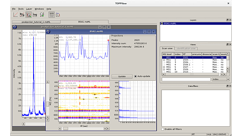Screen dimensions: 242x136
Task: Expand the MS1 scan with index 5
Action: coord(163,67)
